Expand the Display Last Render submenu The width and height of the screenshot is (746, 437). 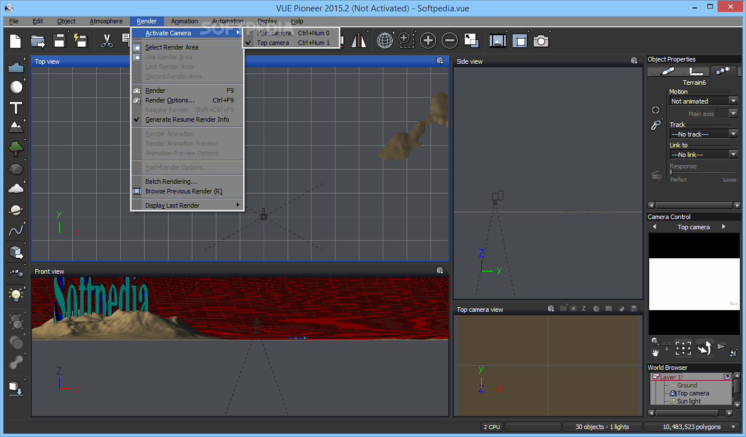187,205
